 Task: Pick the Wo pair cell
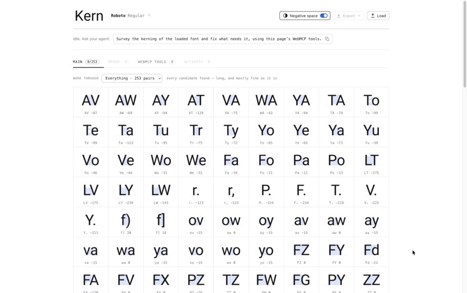tap(161, 162)
